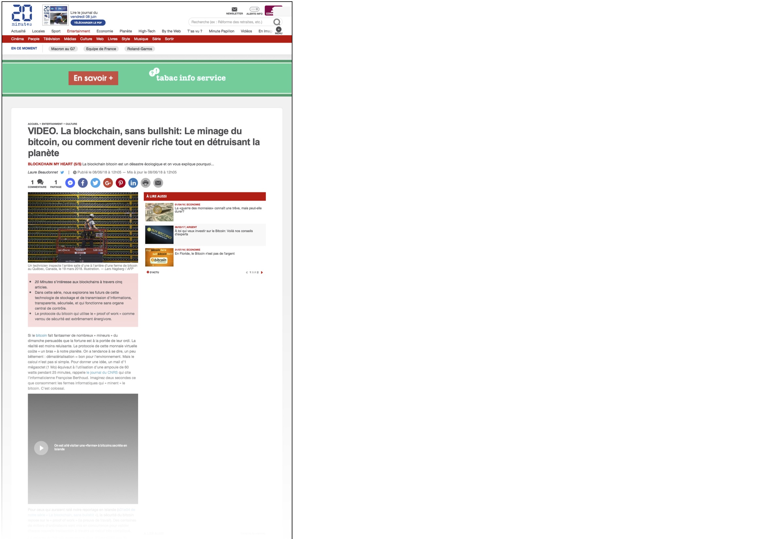Select the People sub-category
The width and height of the screenshot is (763, 539).
(x=34, y=39)
